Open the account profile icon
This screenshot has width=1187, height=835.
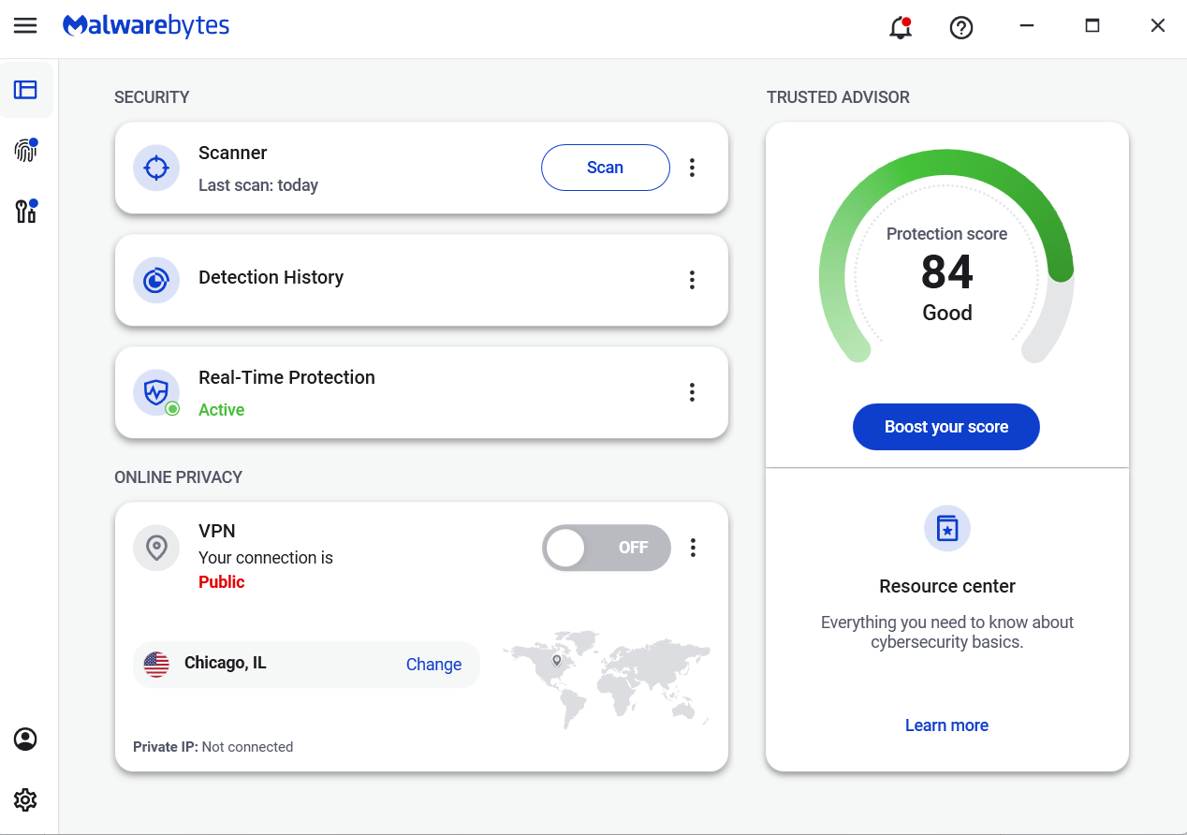coord(25,740)
